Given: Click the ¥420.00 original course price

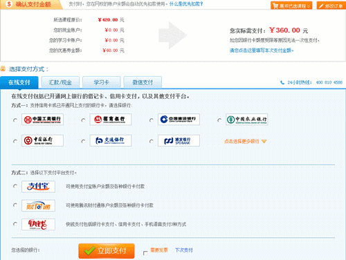Looking at the screenshot, I should click(x=108, y=20).
